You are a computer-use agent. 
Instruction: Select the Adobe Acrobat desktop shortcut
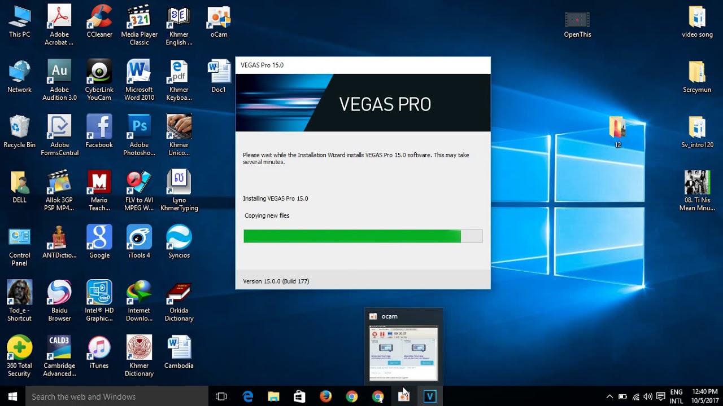coord(59,25)
